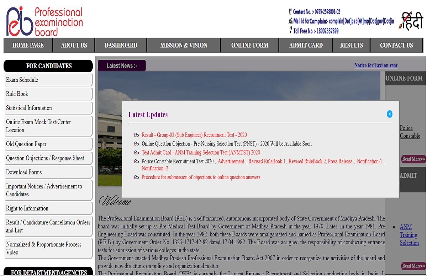Click the bullet icon beside Sub Engineer result

tap(137, 135)
